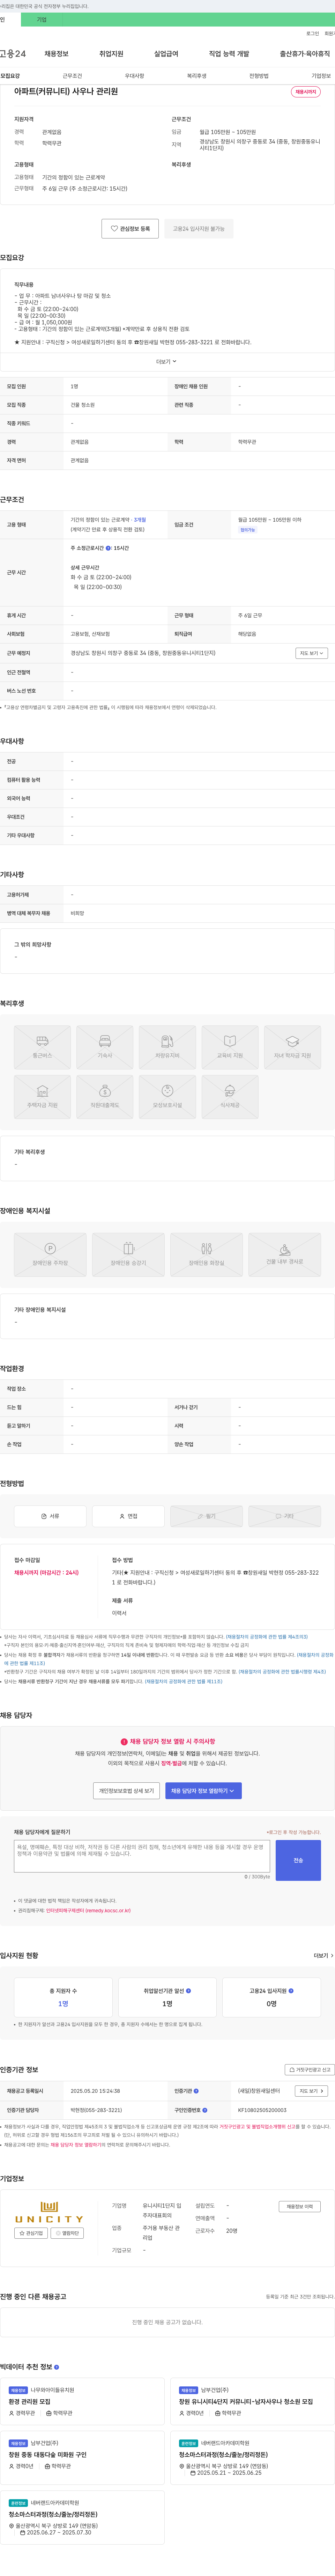The height and width of the screenshot is (2576, 335).
Task: Click 로그인 link at top
Action: (312, 33)
